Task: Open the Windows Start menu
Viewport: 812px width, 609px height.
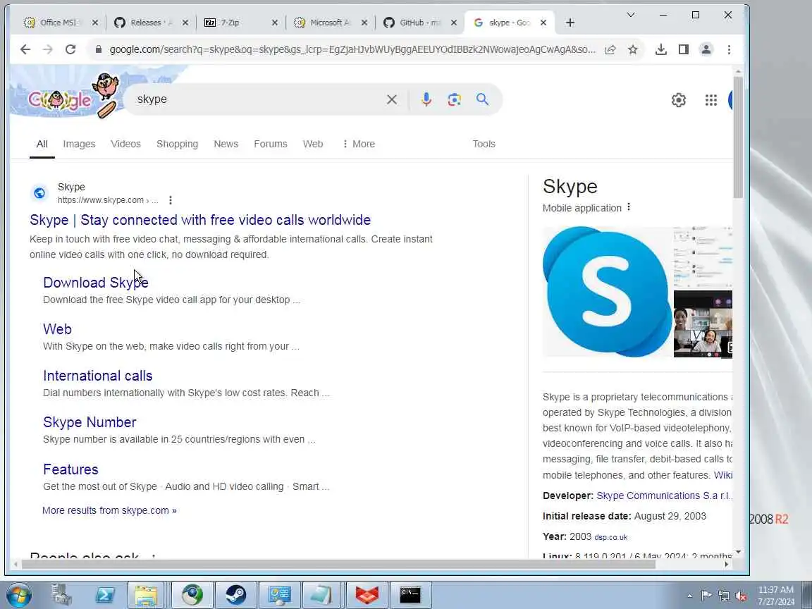Action: (x=18, y=595)
